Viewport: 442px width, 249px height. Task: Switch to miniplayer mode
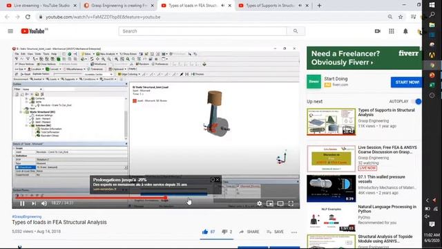(270, 203)
